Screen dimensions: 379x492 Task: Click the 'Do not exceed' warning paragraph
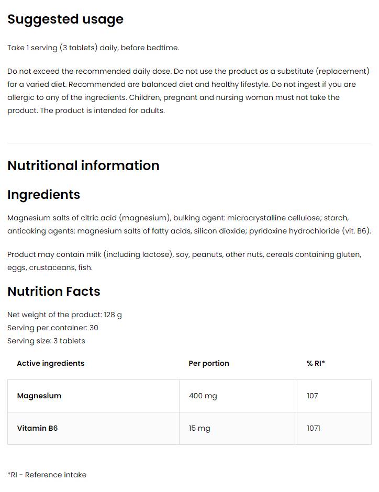(x=188, y=91)
